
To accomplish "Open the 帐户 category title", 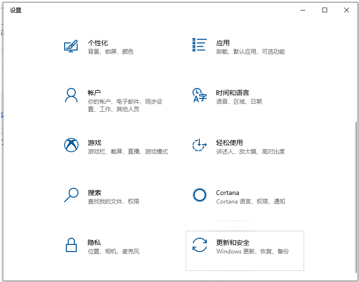I will (x=94, y=93).
